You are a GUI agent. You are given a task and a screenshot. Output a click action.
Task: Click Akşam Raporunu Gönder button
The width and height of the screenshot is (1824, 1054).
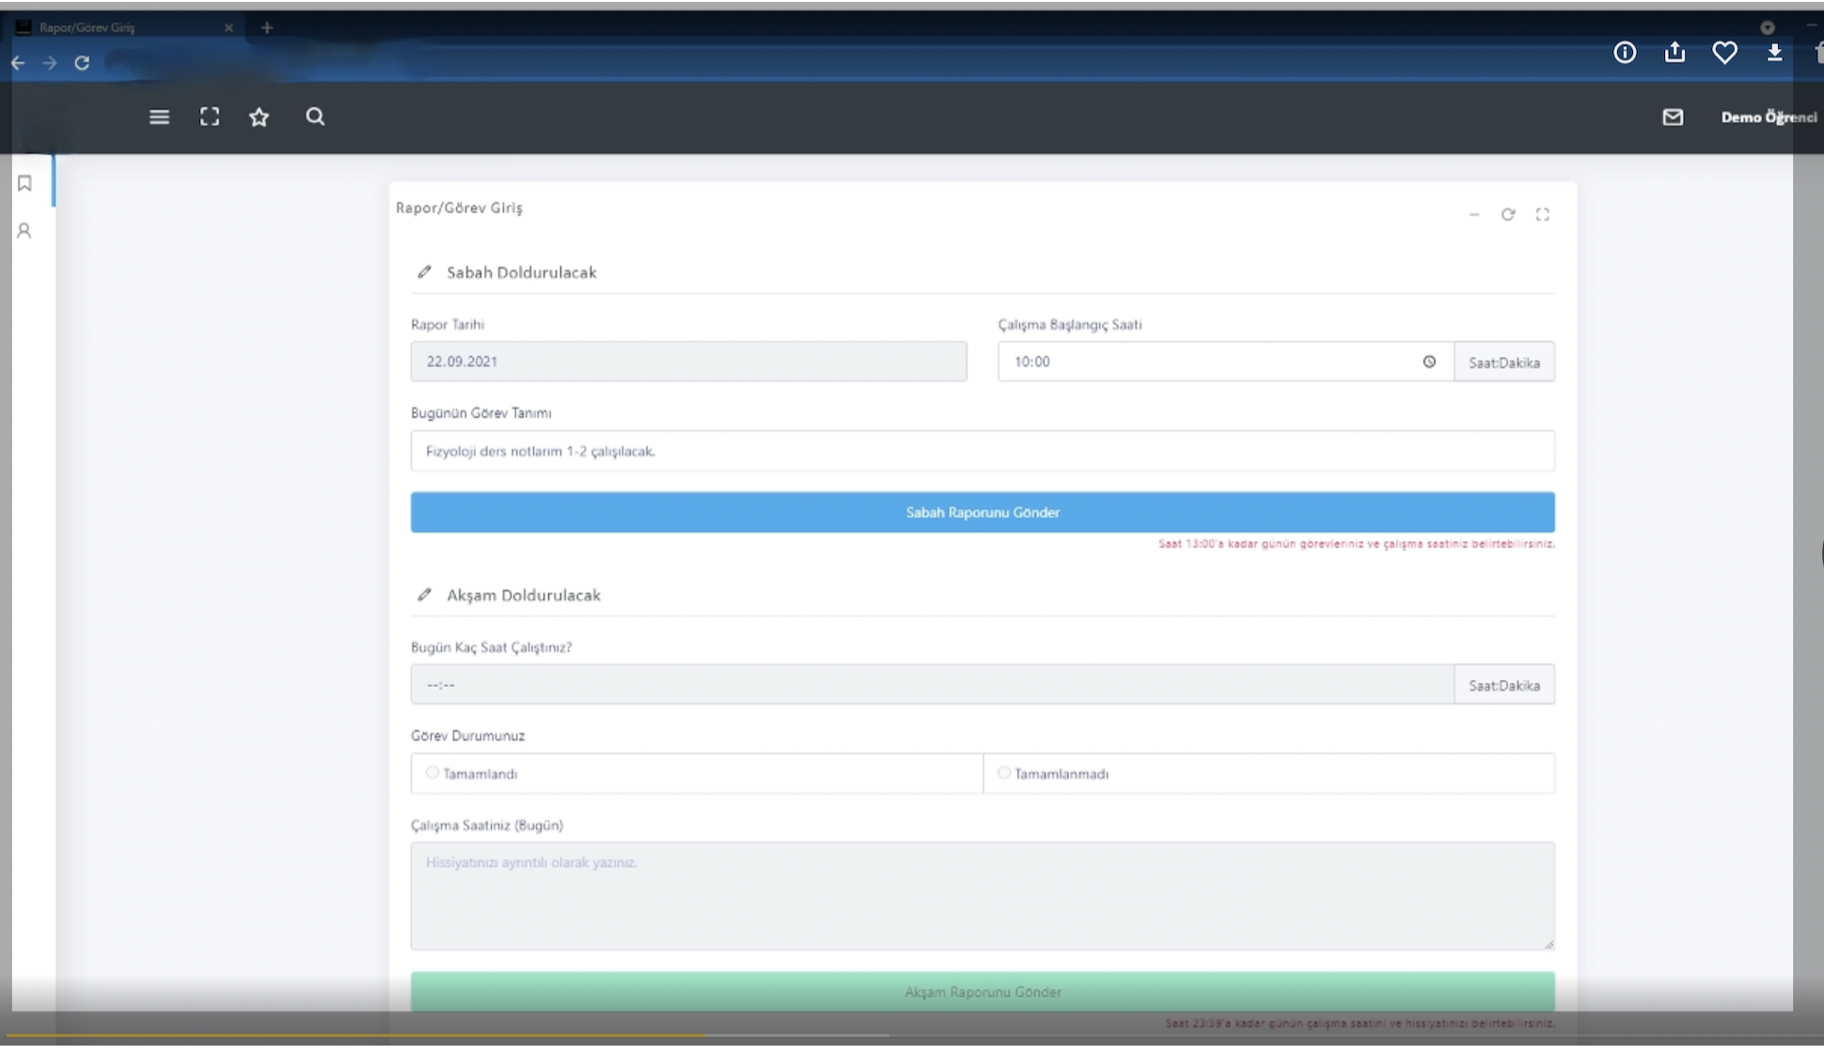[x=983, y=992]
